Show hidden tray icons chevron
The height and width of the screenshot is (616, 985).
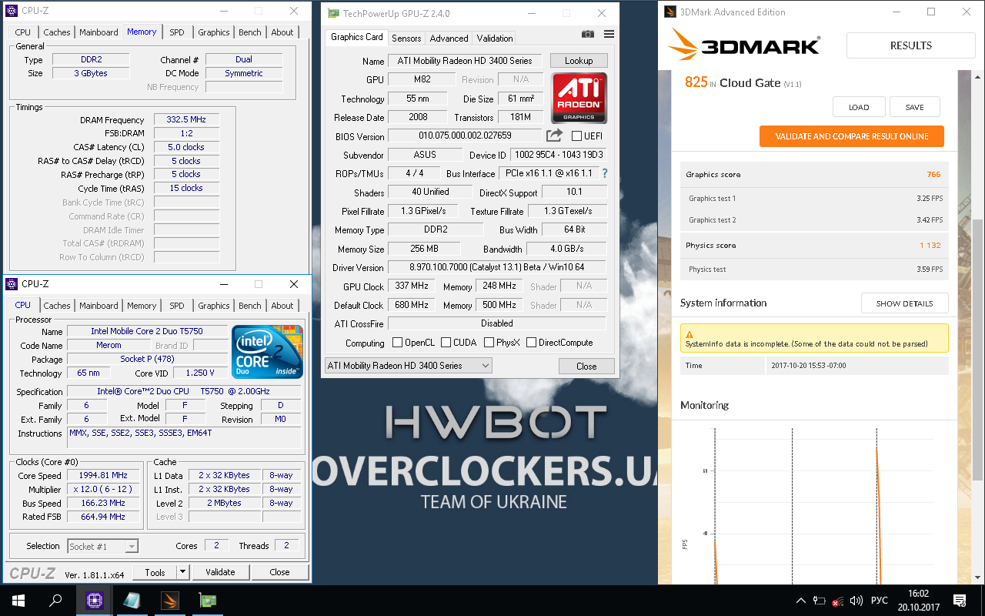[801, 601]
